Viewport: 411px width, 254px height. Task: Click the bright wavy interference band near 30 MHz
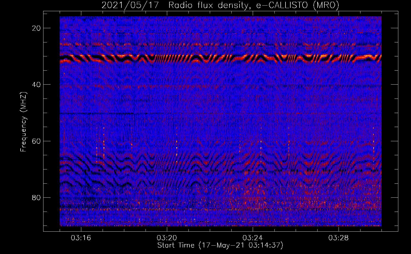220,58
